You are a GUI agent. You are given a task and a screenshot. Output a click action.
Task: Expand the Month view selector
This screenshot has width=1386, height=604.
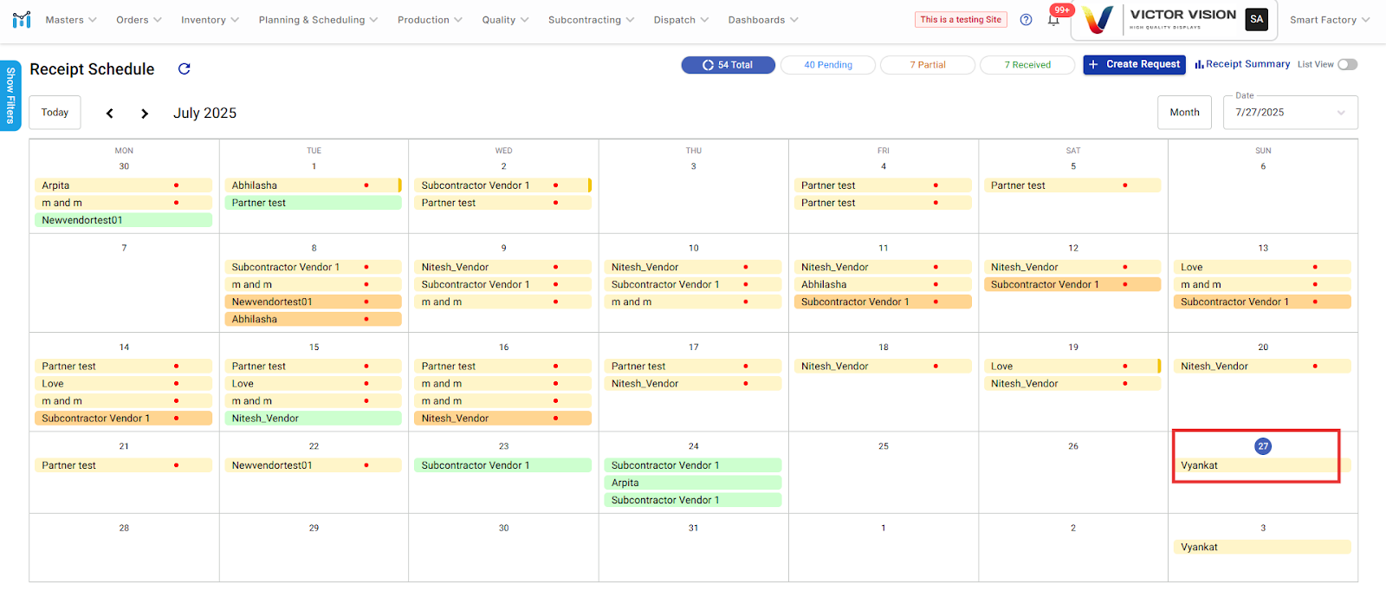pyautogui.click(x=1184, y=113)
